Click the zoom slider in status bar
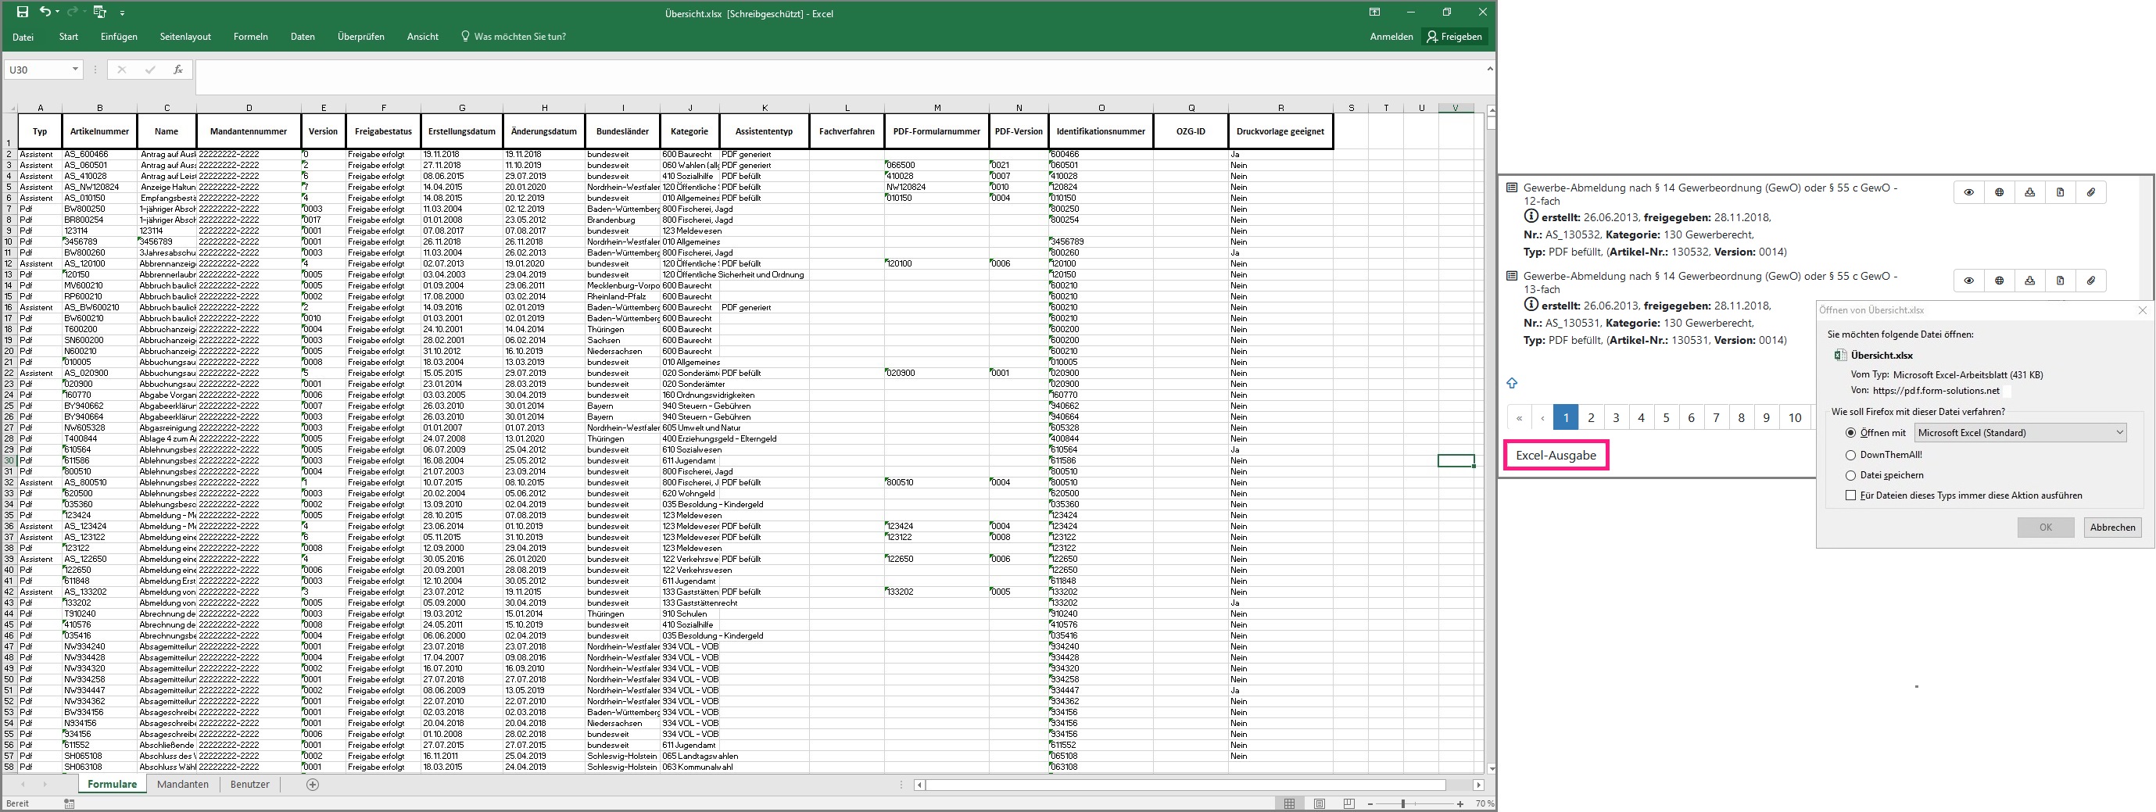This screenshot has height=812, width=2156. click(1403, 803)
